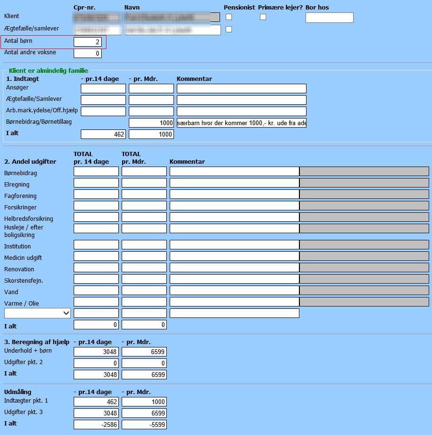
Task: Click Renovation pr. Mdr. field
Action: [x=144, y=267]
